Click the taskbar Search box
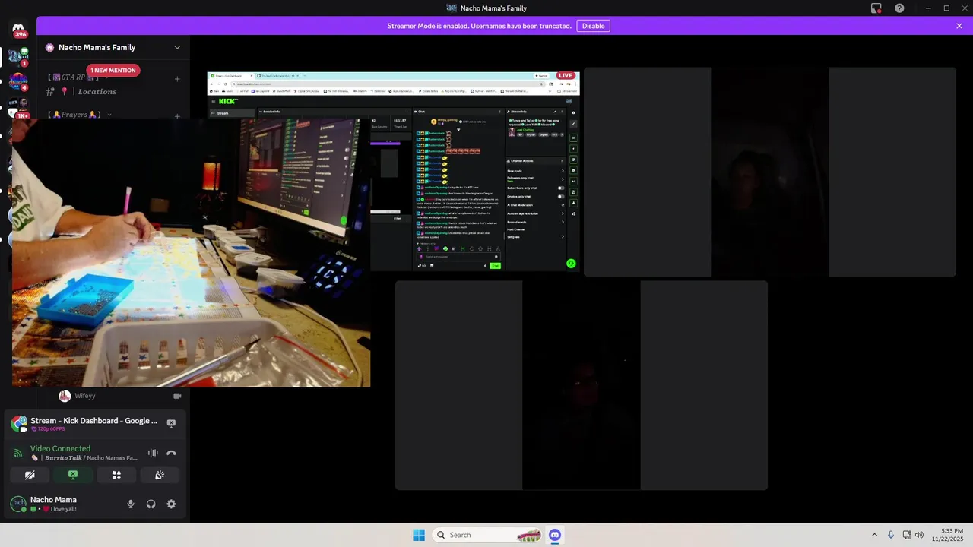Viewport: 973px width, 547px height. 487,535
